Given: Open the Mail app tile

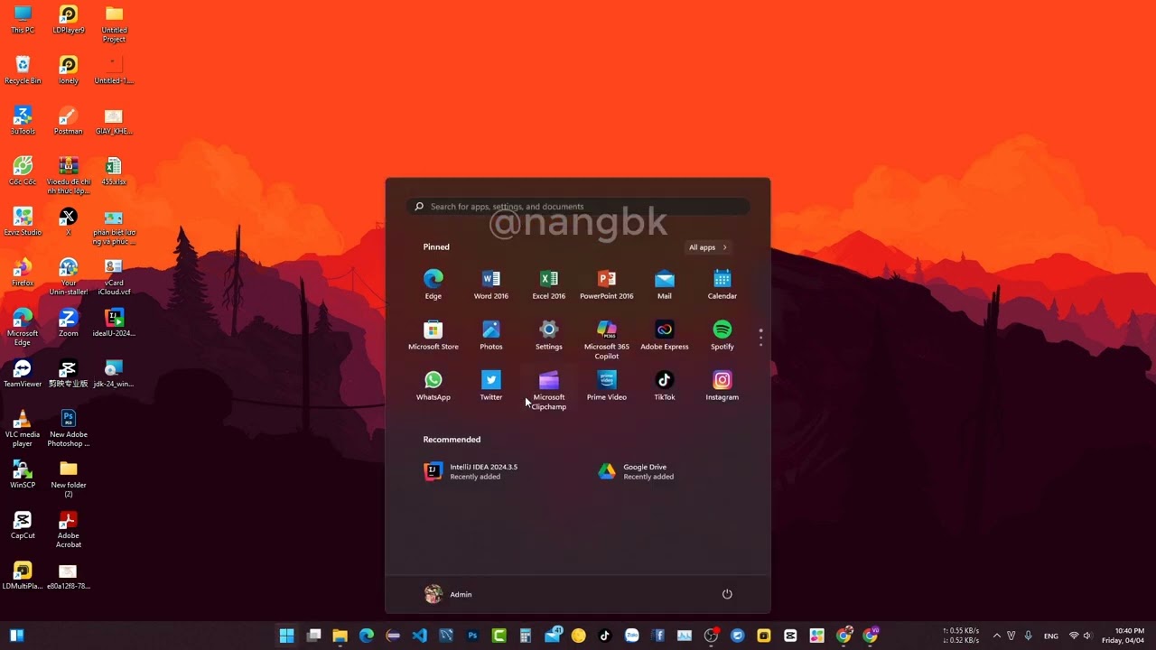Looking at the screenshot, I should 665,283.
